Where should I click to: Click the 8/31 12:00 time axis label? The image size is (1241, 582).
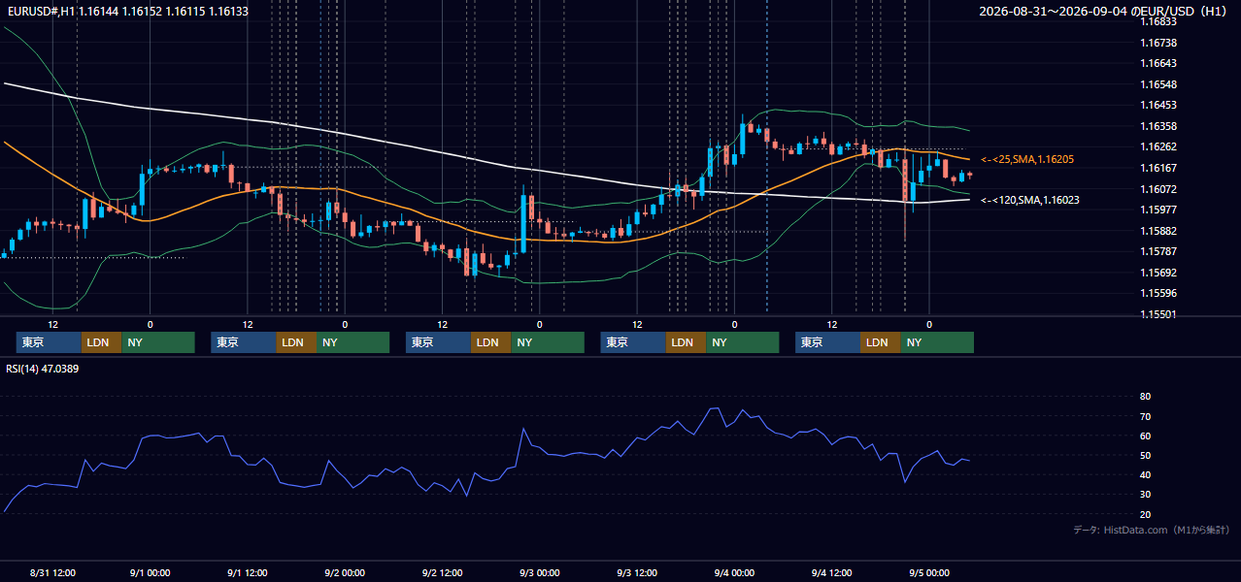[53, 573]
